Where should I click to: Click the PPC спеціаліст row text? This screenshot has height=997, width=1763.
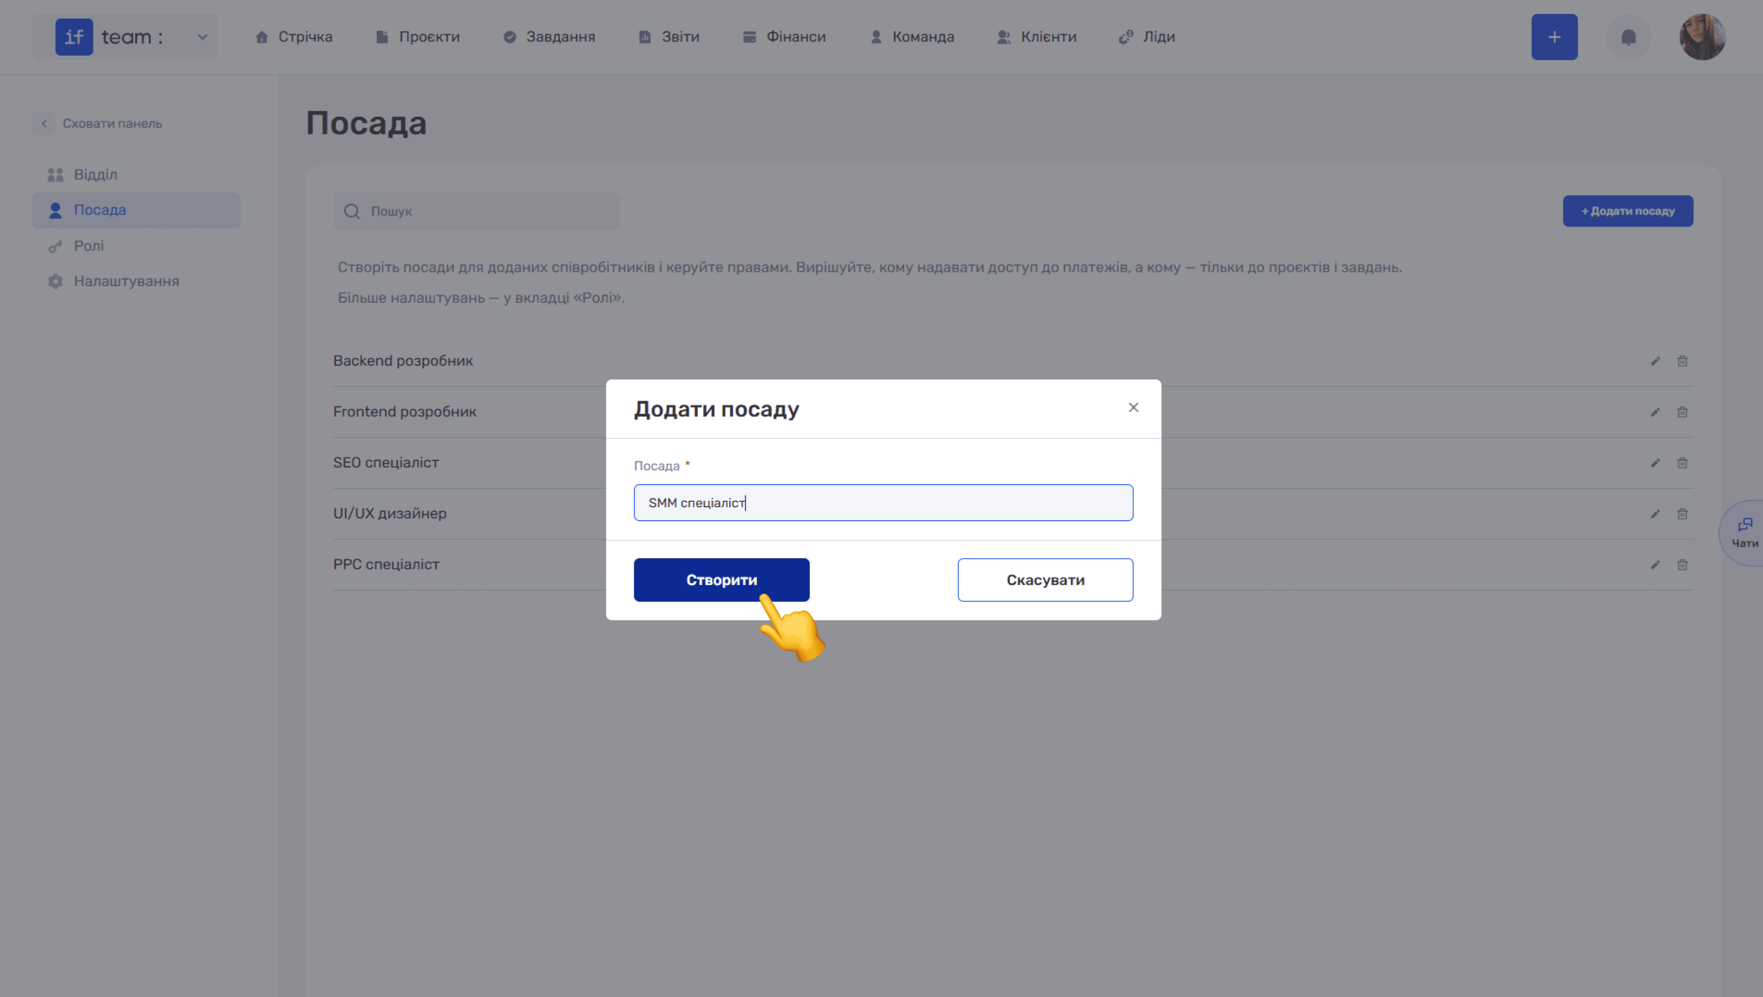pyautogui.click(x=386, y=564)
